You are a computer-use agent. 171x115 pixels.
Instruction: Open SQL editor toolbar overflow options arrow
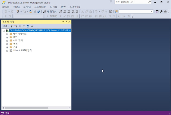click(132, 17)
